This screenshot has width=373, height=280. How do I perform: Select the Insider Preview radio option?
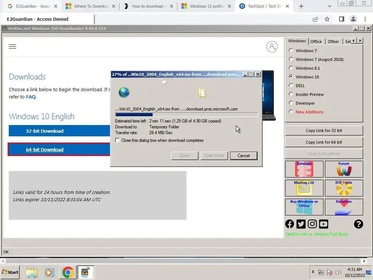pyautogui.click(x=291, y=94)
